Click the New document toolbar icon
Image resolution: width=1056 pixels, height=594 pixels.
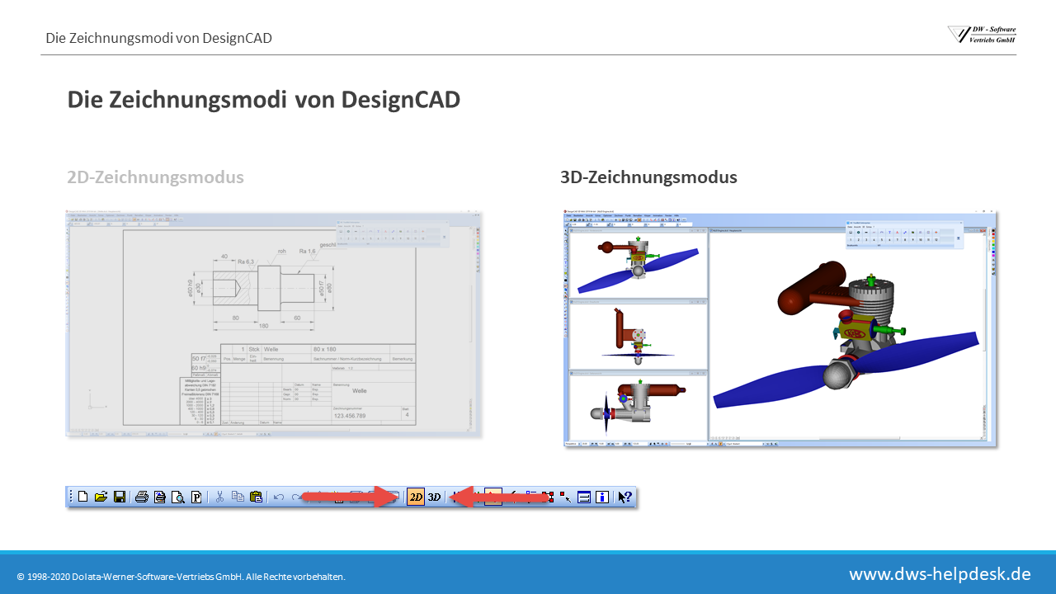pos(82,497)
